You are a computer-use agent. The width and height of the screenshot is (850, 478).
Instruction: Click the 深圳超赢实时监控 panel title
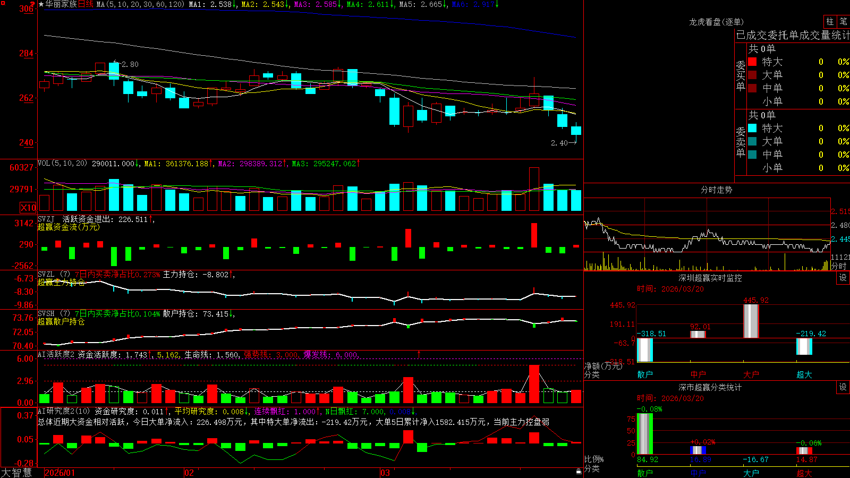(x=710, y=278)
